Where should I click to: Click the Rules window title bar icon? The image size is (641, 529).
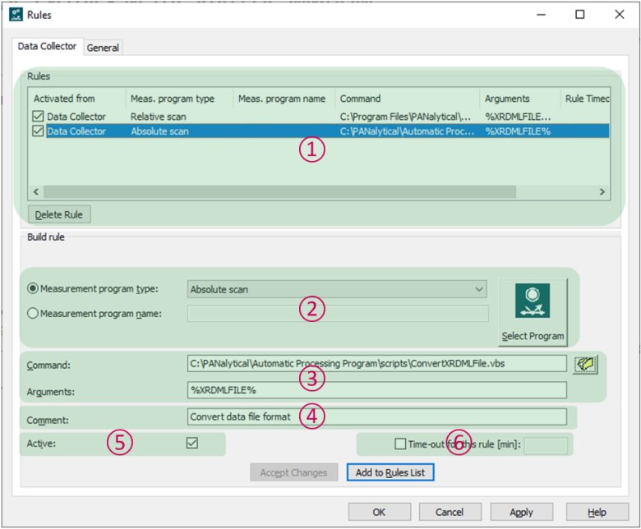point(14,14)
